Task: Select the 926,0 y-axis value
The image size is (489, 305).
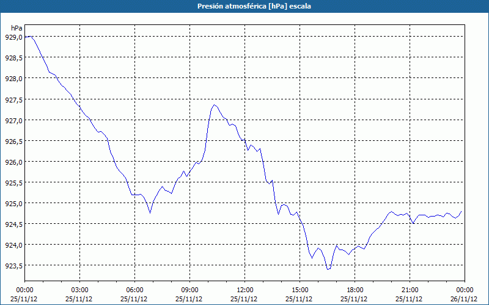Action: click(x=13, y=162)
